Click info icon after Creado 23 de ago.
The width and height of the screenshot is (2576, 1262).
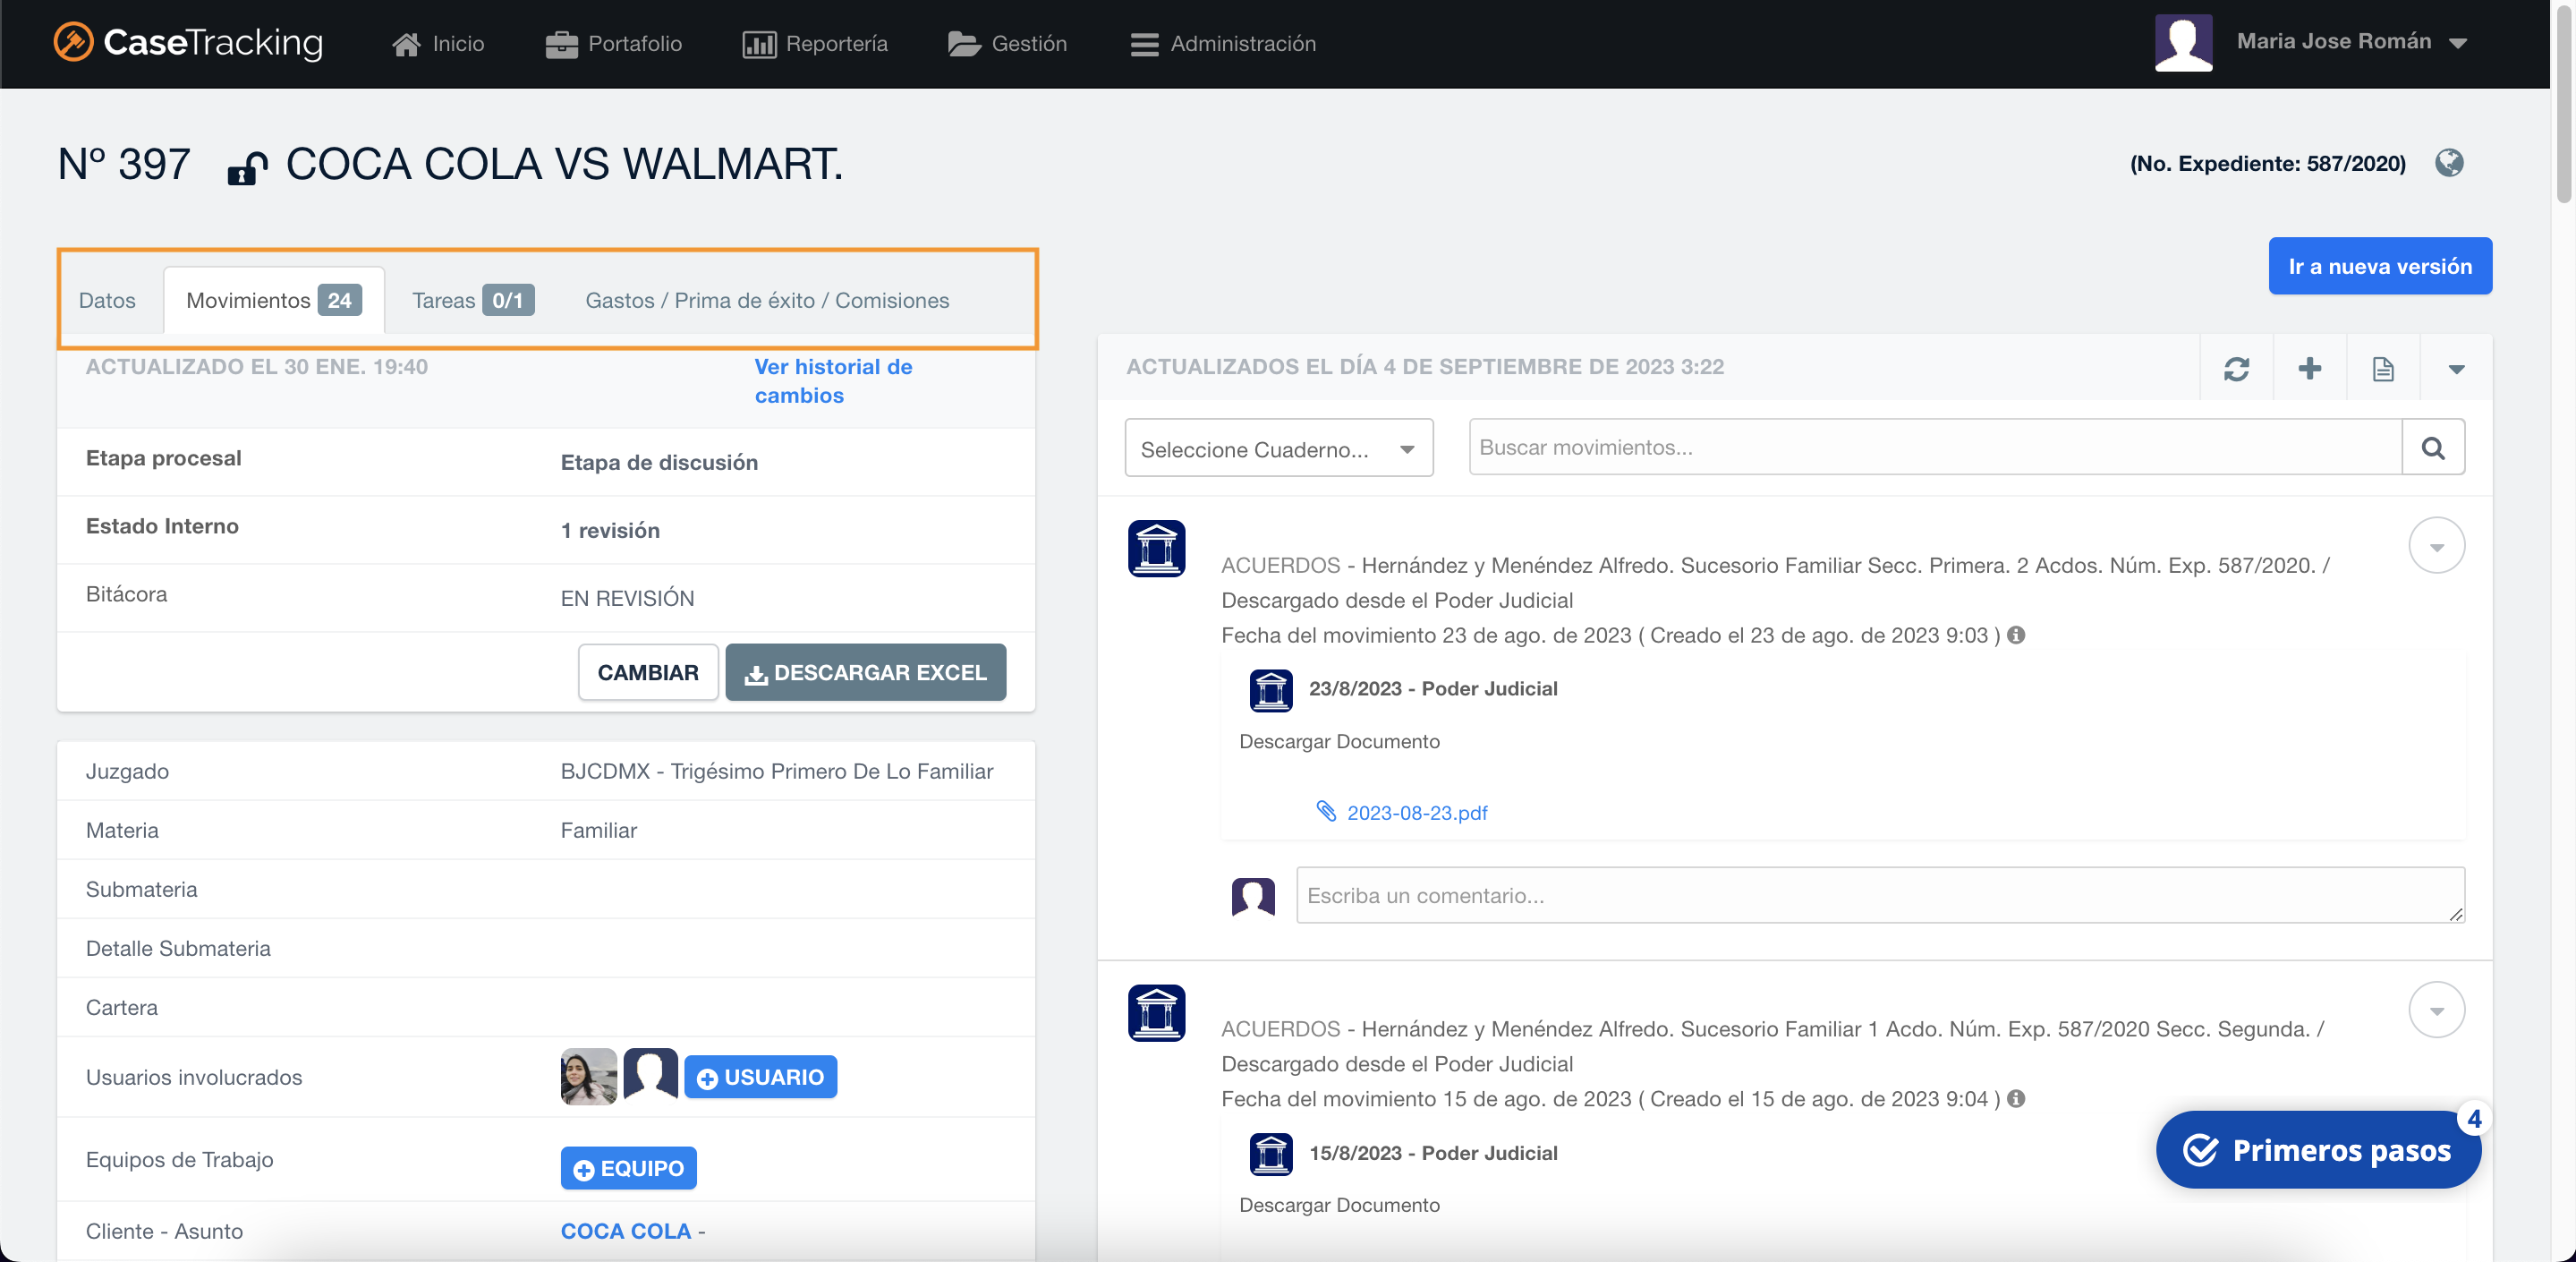tap(2016, 635)
